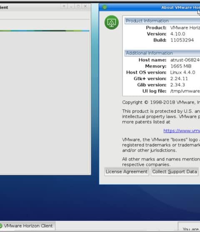Click the stick/plus button in Client title bar

64,6
